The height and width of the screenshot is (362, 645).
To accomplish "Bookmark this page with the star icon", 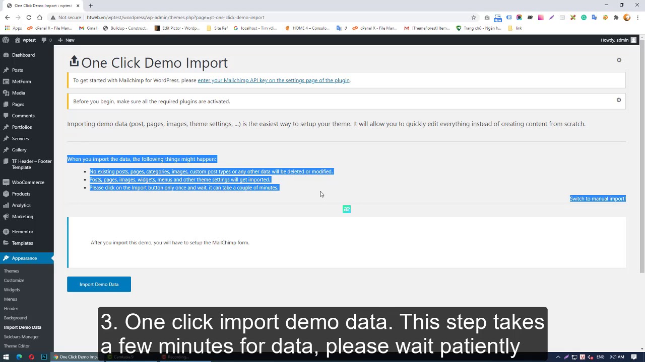I will 474,18.
